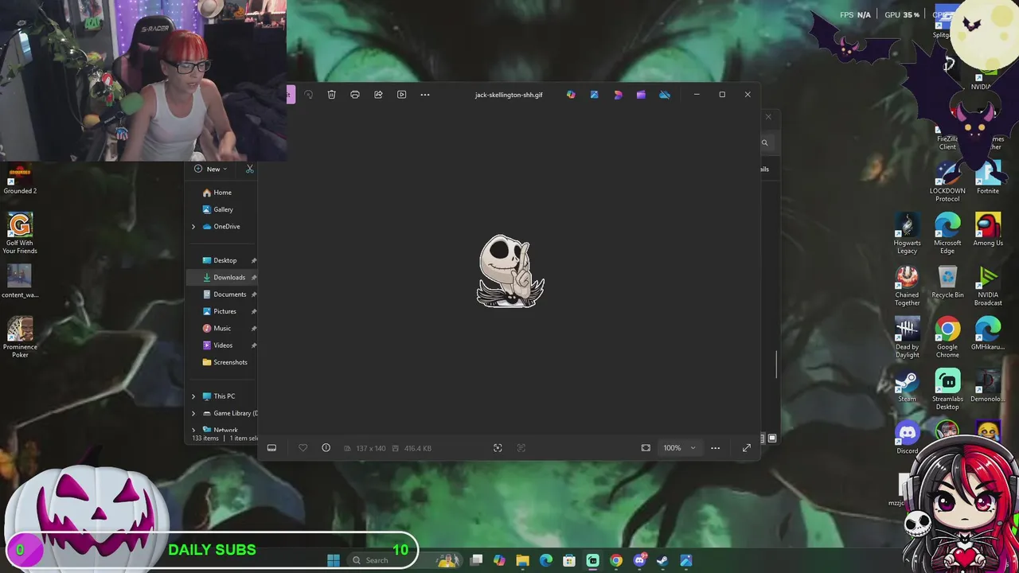Image resolution: width=1019 pixels, height=573 pixels.
Task: Select Music in File Explorer quick access
Action: [x=222, y=329]
